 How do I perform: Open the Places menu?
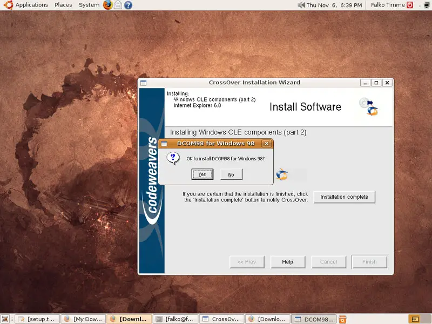point(63,5)
